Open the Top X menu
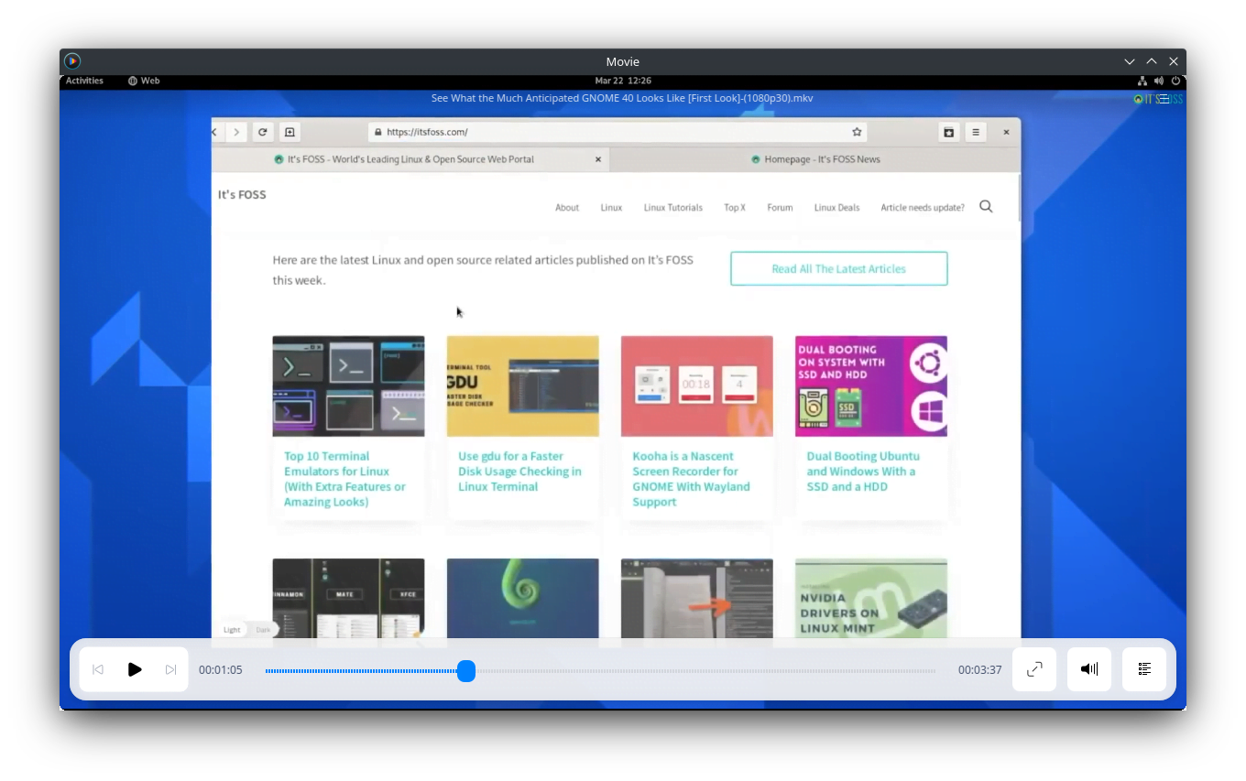 tap(735, 208)
